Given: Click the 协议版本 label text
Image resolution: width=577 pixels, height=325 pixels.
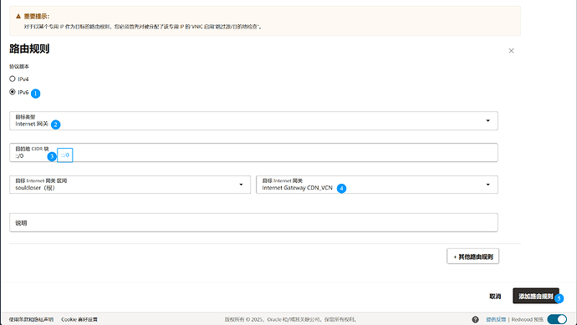Looking at the screenshot, I should (x=19, y=67).
